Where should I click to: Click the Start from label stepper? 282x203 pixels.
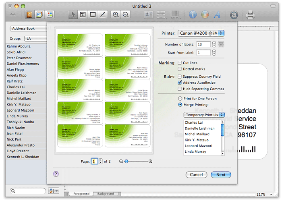tap(214, 53)
